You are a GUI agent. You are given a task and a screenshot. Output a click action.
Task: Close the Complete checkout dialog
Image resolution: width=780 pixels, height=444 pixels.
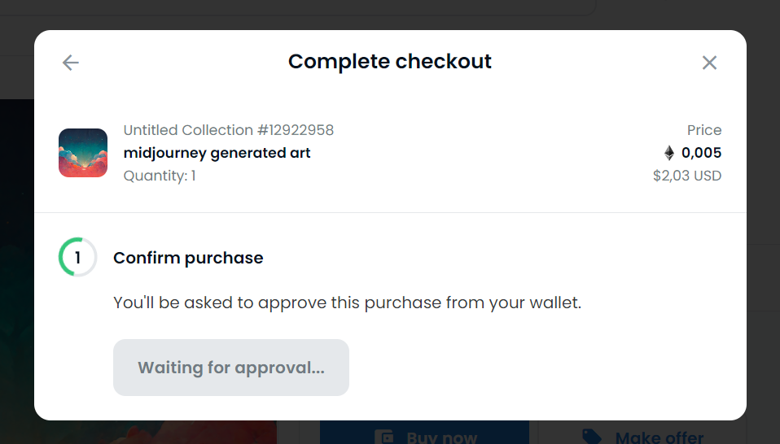[709, 63]
